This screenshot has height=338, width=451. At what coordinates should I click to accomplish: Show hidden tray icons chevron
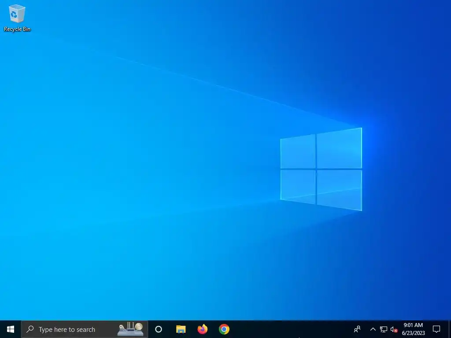tap(373, 329)
